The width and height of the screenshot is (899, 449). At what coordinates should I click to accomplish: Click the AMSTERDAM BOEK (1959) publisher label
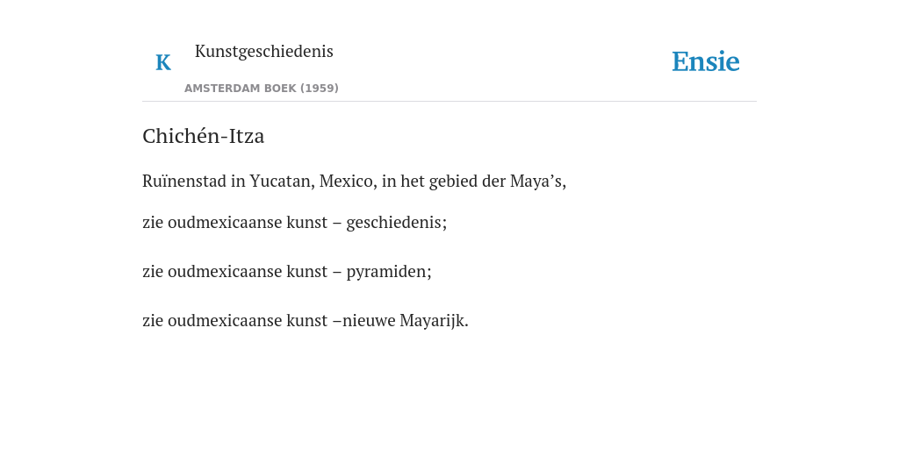262,89
